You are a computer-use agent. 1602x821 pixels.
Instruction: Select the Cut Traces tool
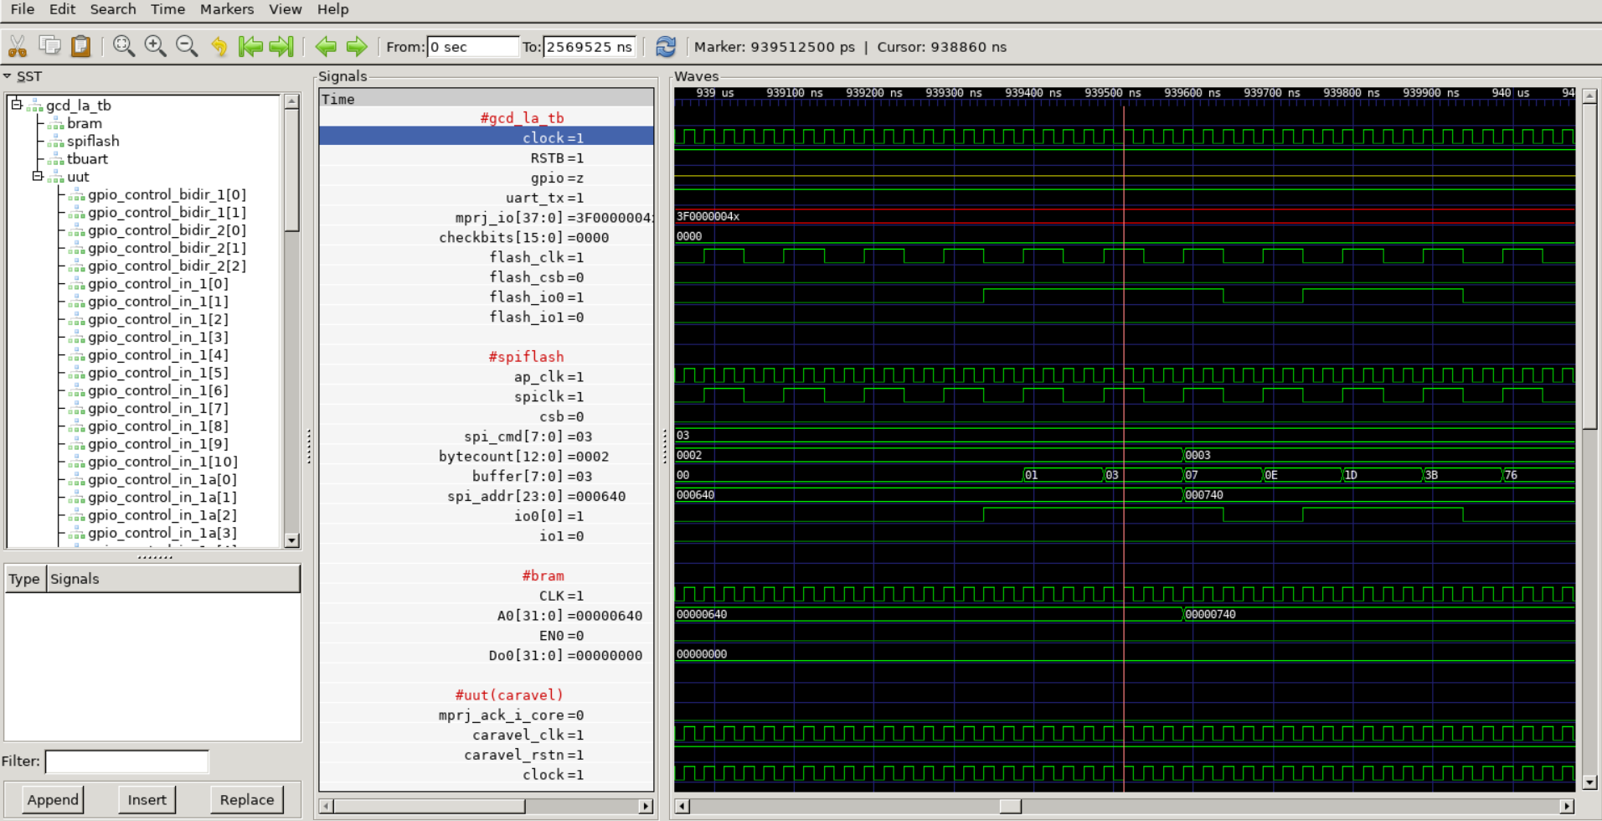click(18, 47)
